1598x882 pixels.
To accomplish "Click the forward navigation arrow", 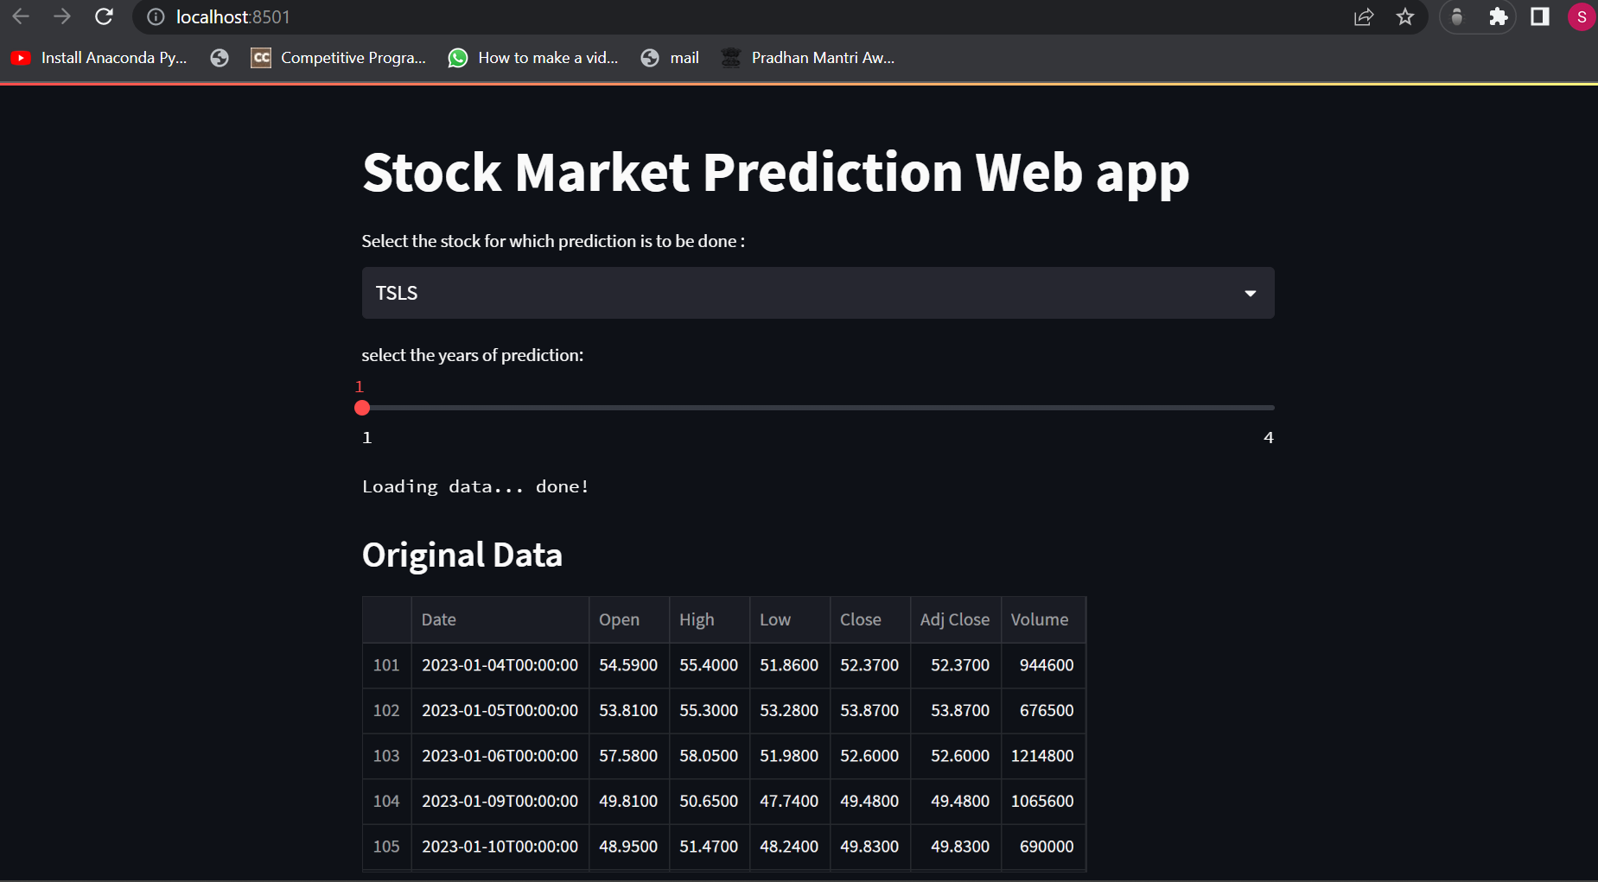I will (61, 16).
